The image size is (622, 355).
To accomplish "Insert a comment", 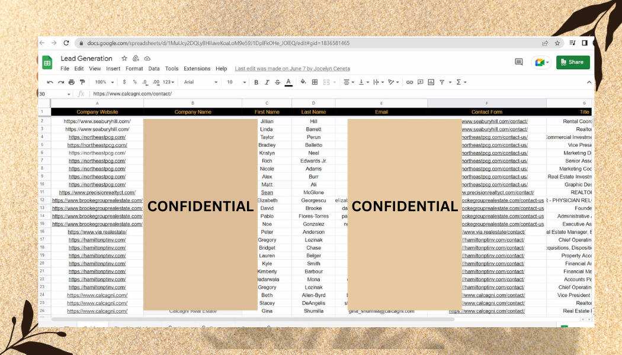I will pyautogui.click(x=420, y=82).
